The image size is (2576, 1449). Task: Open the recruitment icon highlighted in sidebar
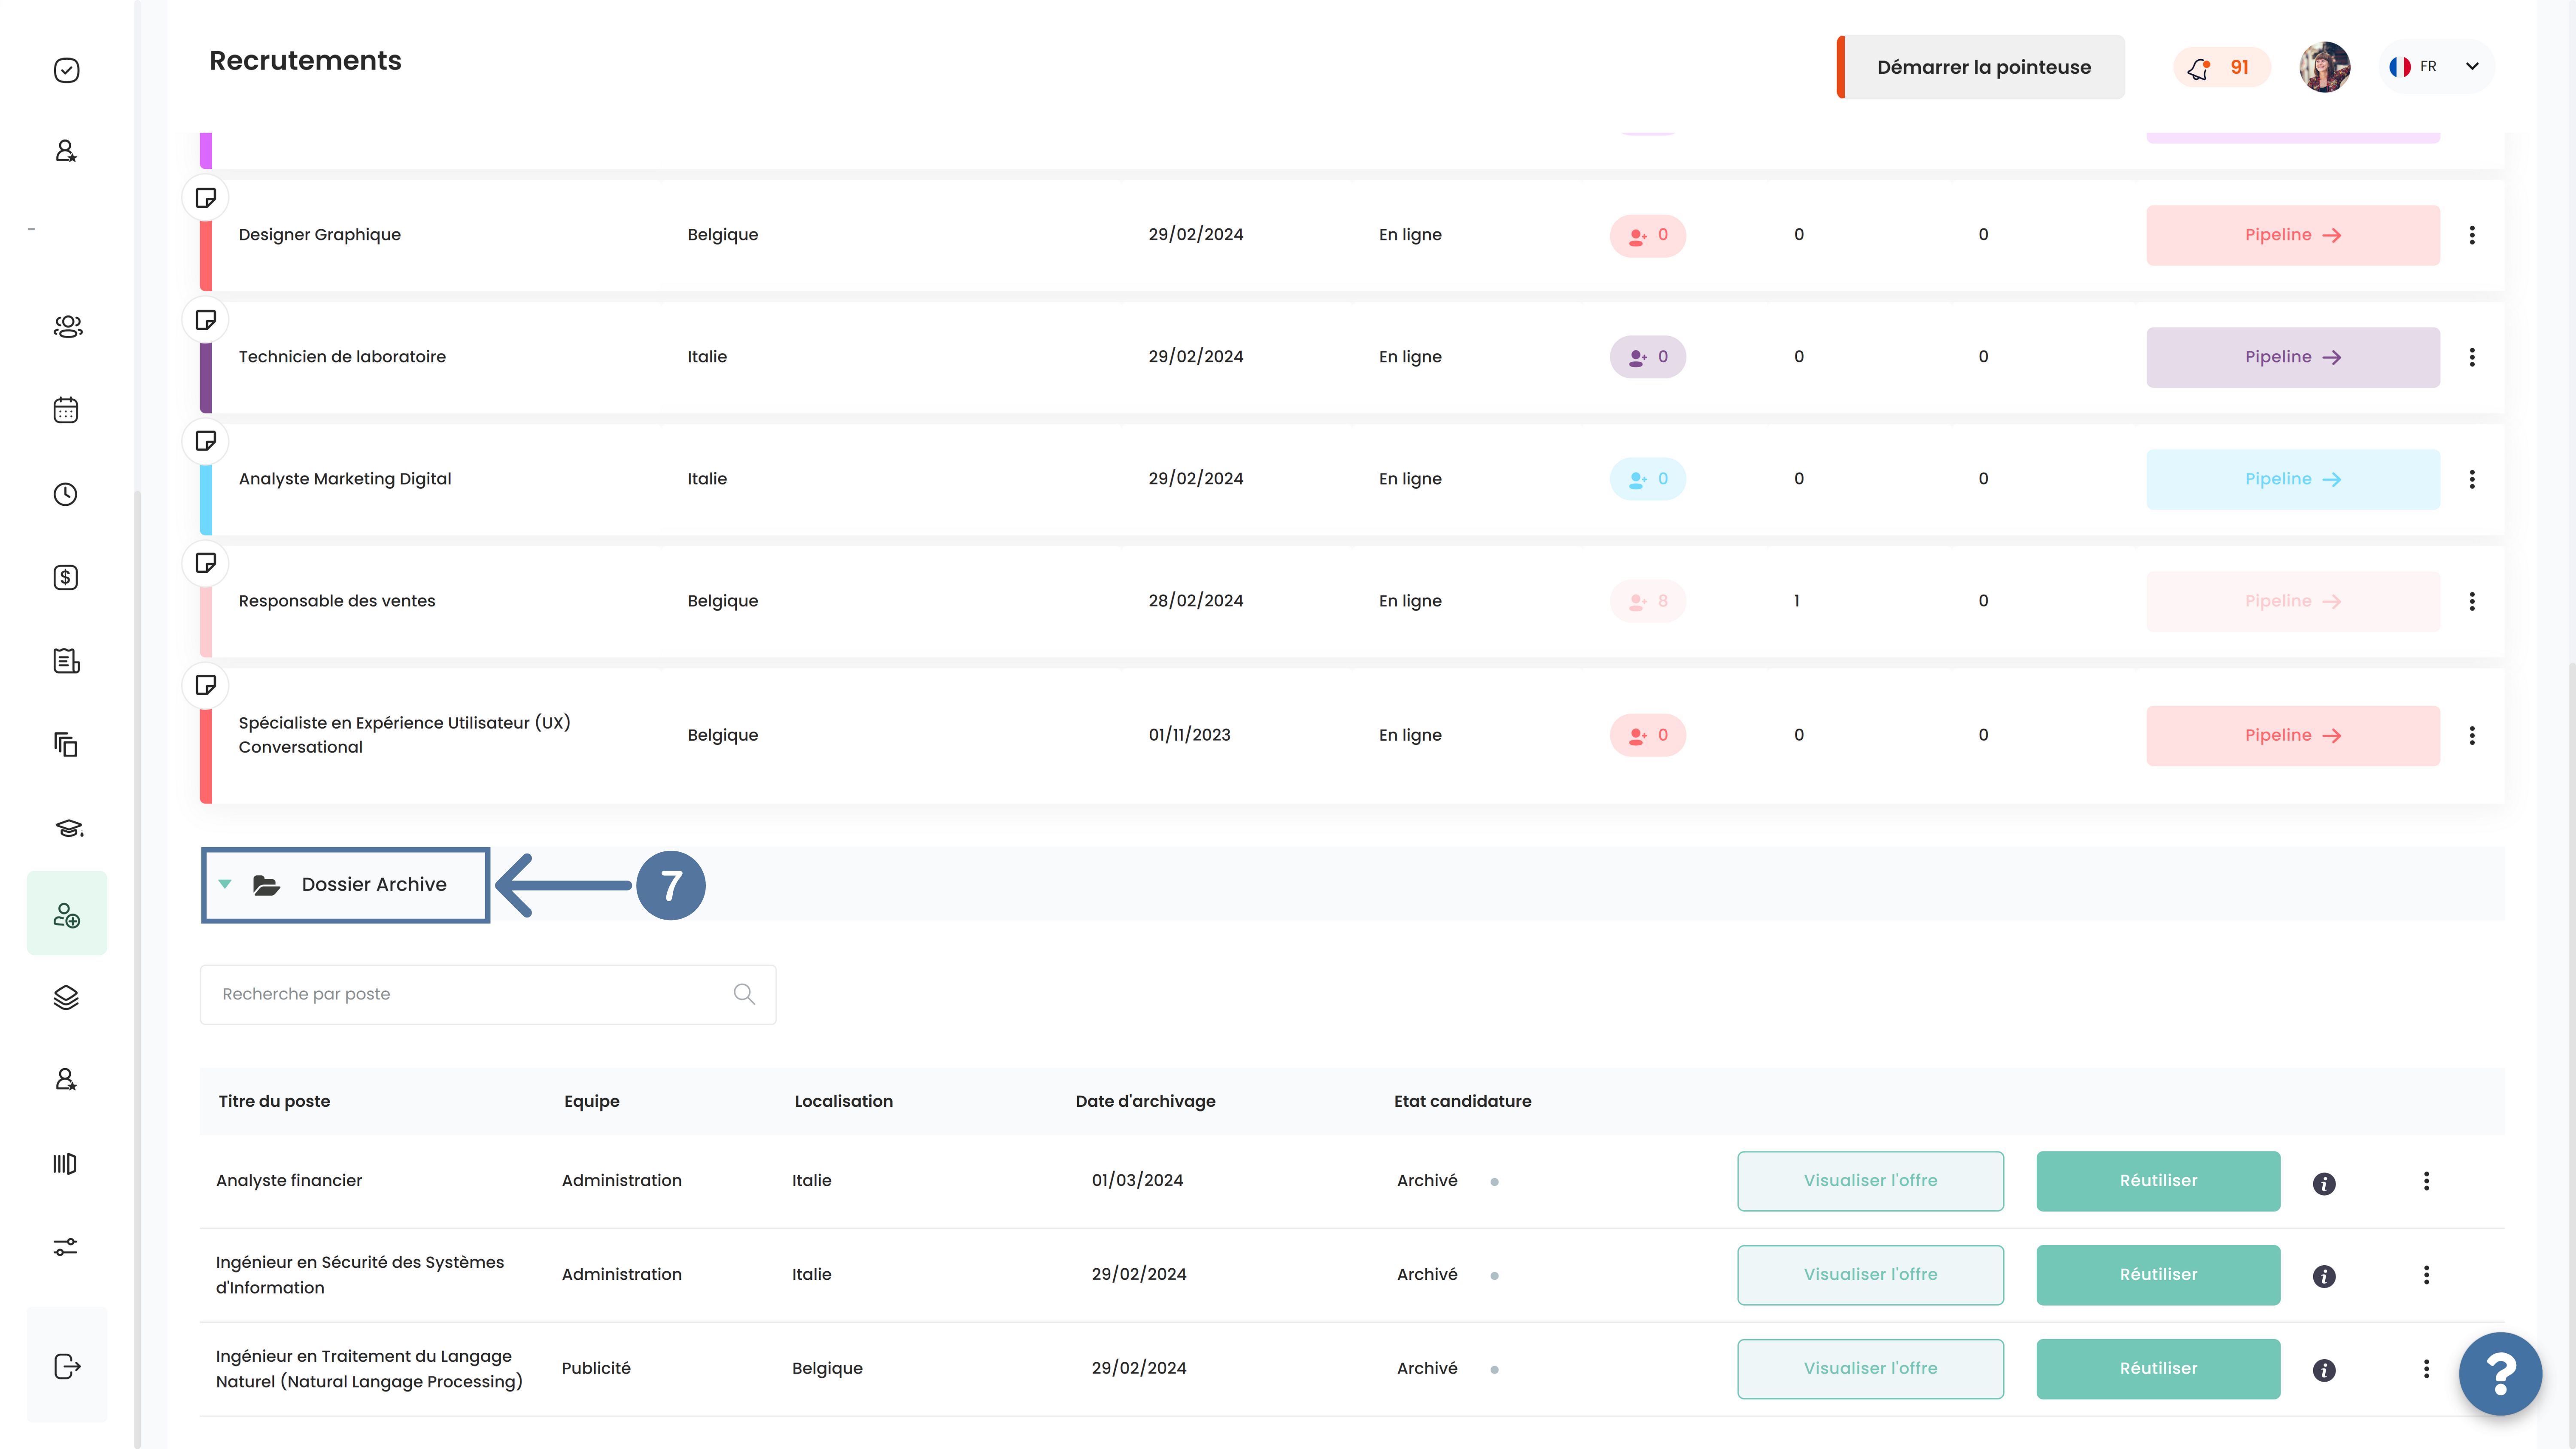[x=67, y=913]
